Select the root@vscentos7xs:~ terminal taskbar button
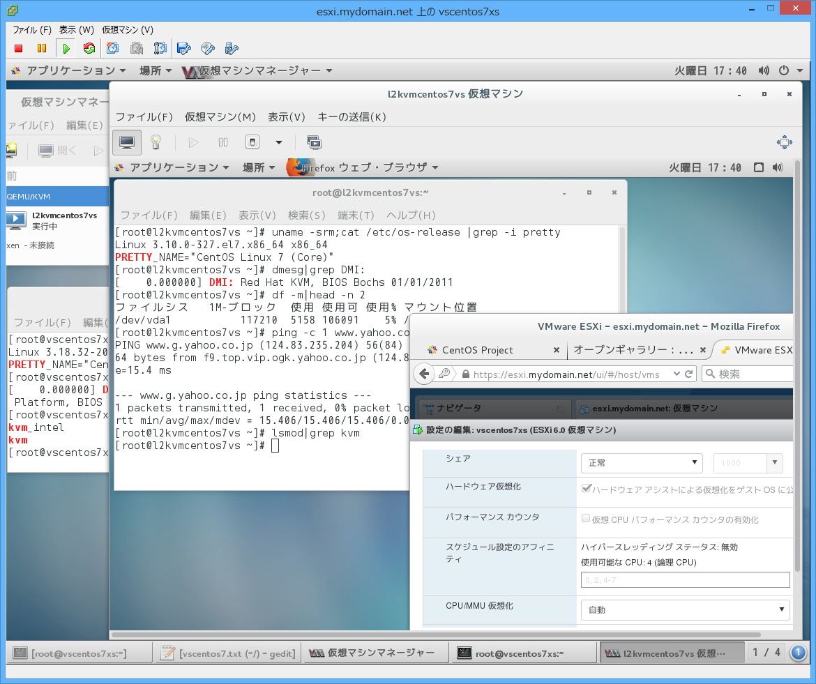This screenshot has width=816, height=684. (522, 653)
